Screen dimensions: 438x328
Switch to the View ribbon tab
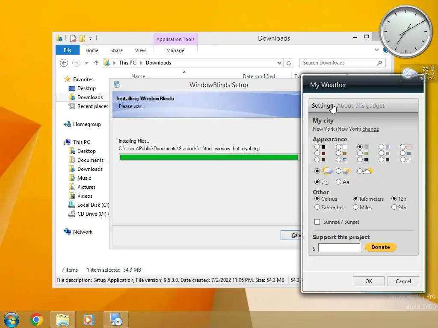point(140,50)
